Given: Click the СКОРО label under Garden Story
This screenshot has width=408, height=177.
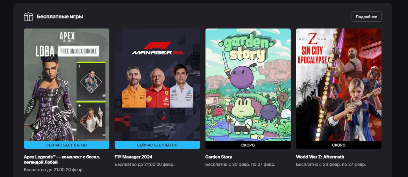Looking at the screenshot, I should click(248, 145).
